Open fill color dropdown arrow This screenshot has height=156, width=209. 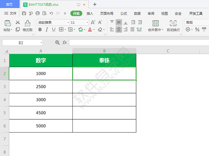tap(85, 30)
